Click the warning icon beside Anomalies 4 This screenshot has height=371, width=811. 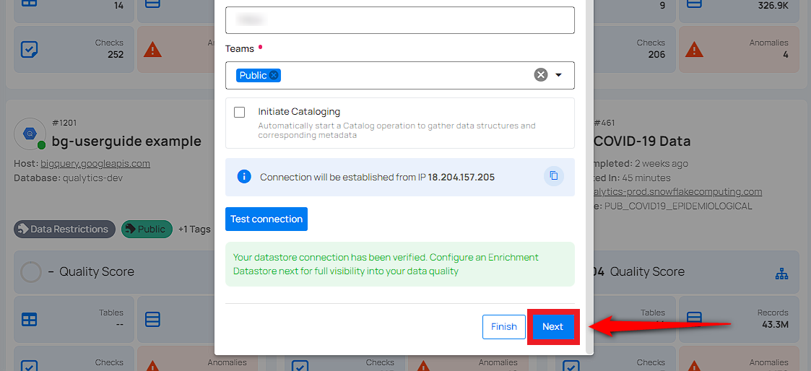click(x=694, y=50)
